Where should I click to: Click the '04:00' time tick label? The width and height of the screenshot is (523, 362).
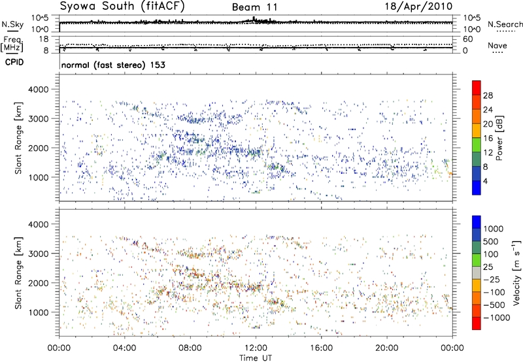[x=124, y=348]
